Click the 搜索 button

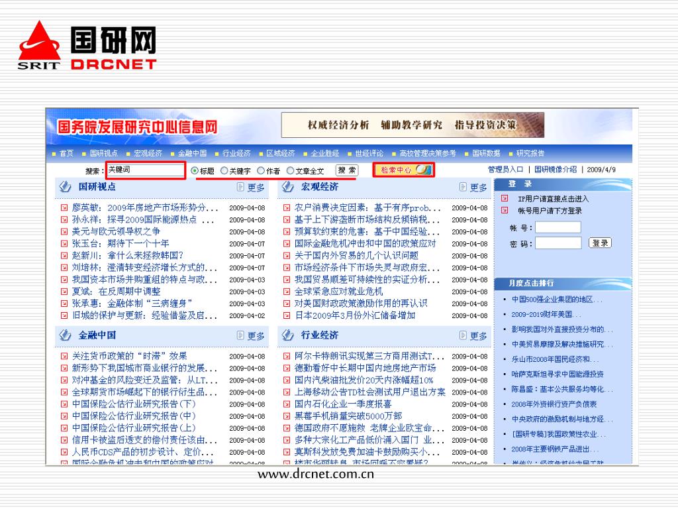pyautogui.click(x=347, y=170)
